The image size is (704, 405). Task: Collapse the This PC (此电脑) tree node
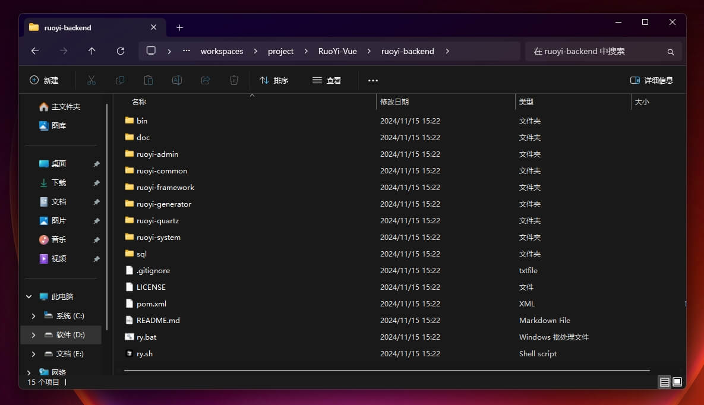(x=29, y=297)
